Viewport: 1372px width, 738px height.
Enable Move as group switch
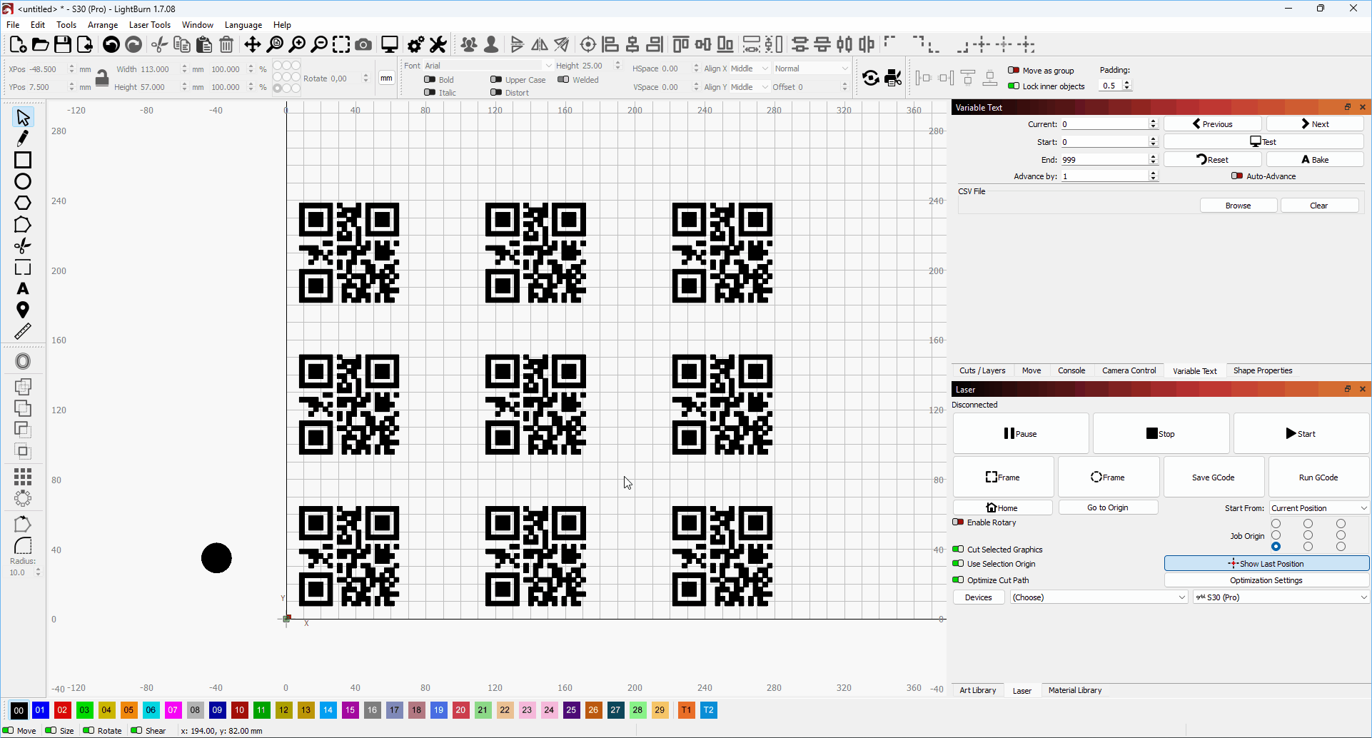pos(1014,70)
